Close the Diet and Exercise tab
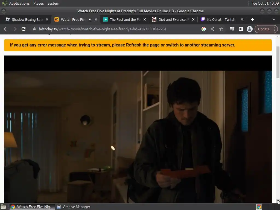This screenshot has height=210, width=280. click(193, 19)
